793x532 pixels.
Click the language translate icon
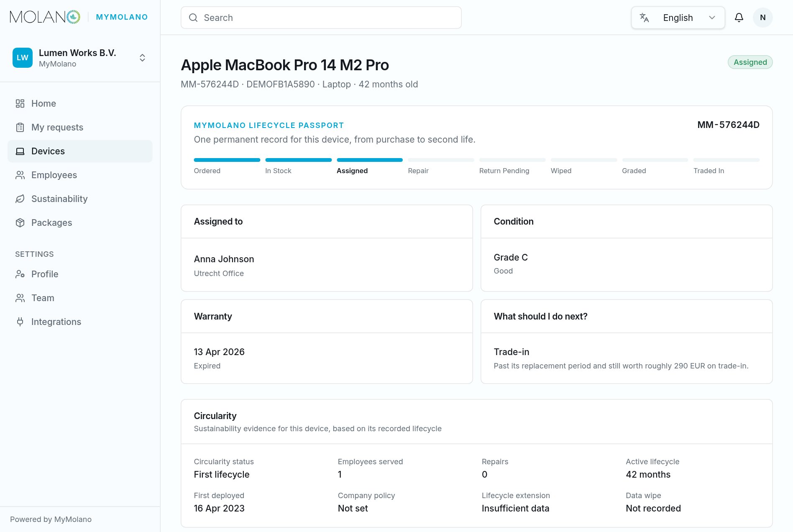tap(644, 18)
